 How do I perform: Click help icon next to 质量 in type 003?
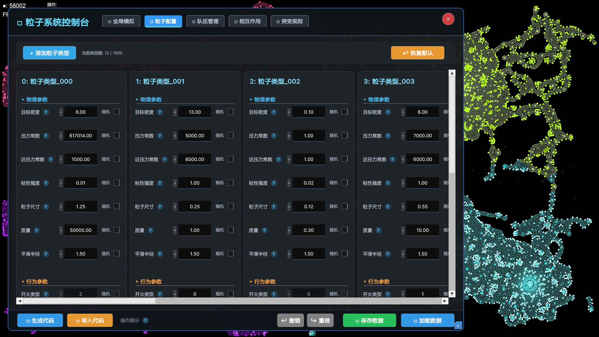click(x=378, y=230)
